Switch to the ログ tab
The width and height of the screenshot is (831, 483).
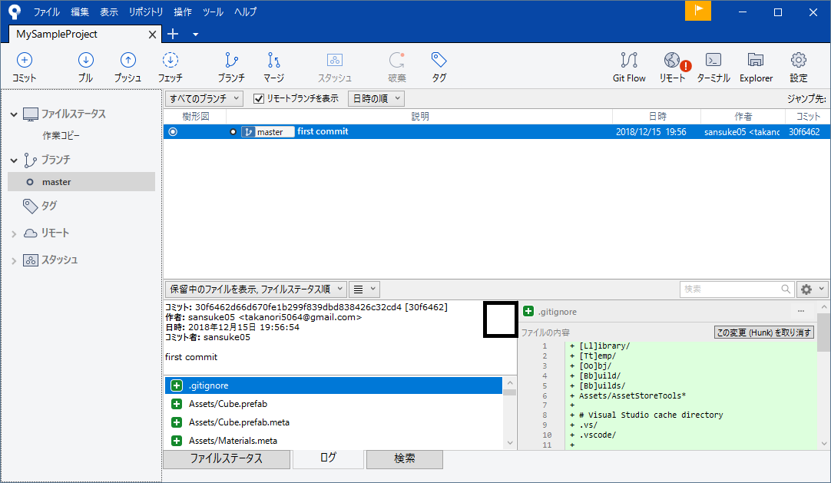pyautogui.click(x=328, y=458)
